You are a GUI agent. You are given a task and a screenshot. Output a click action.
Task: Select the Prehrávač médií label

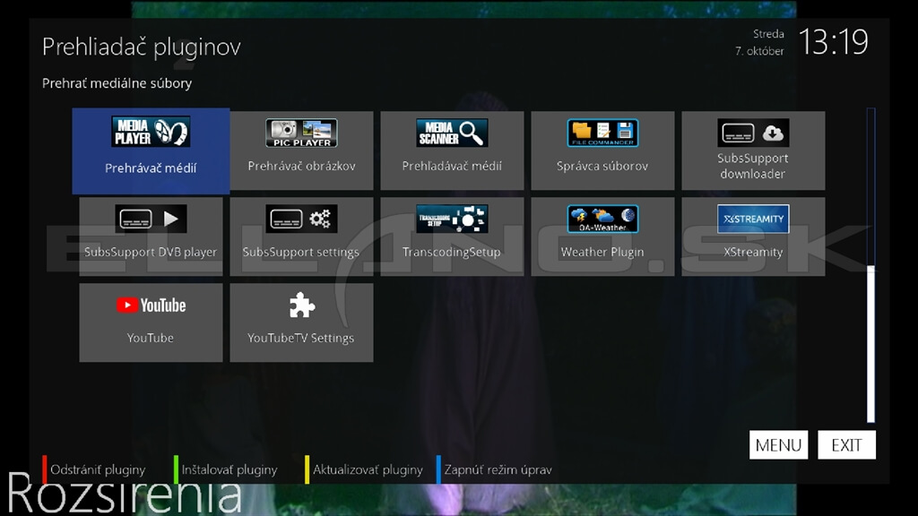tap(151, 168)
